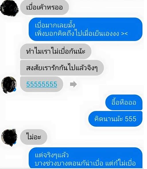Open the avatar next to the ไม่อะ message
The width and height of the screenshot is (147, 169).
tap(9, 138)
